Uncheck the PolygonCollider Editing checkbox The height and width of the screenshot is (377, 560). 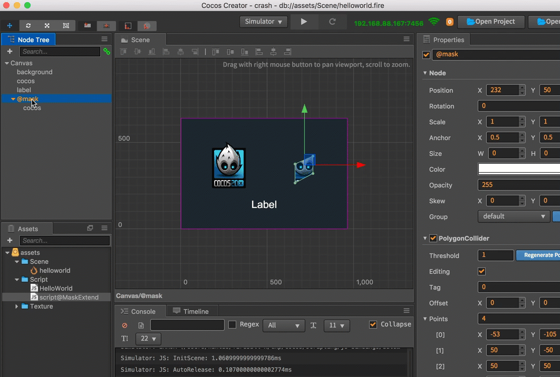pyautogui.click(x=481, y=272)
